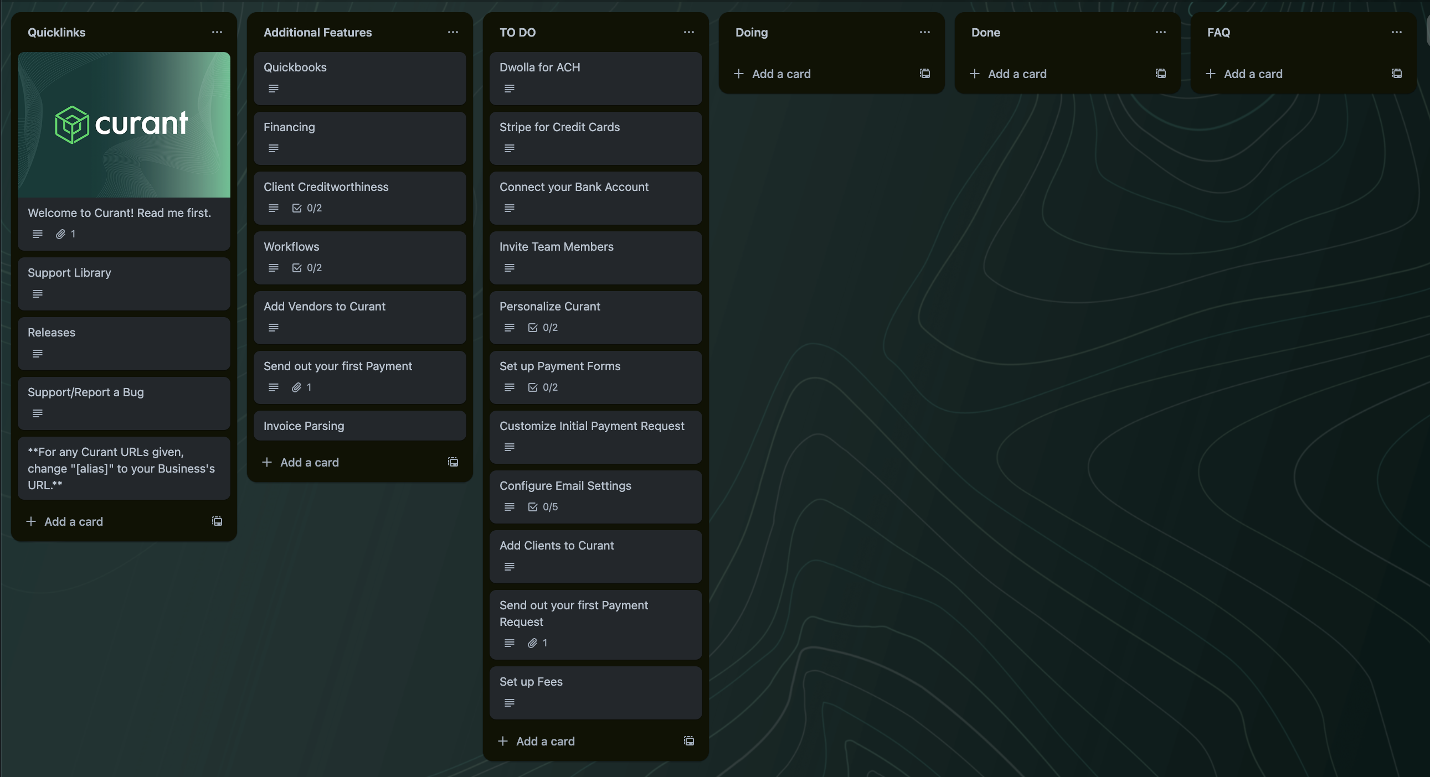Open the Curant logo cover image card
This screenshot has width=1430, height=777.
tap(124, 125)
